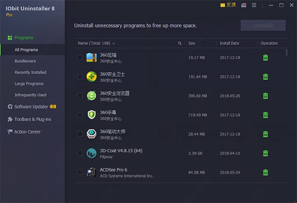
Task: Tick the 360驱动大师 checkbox
Action: pyautogui.click(x=80, y=134)
